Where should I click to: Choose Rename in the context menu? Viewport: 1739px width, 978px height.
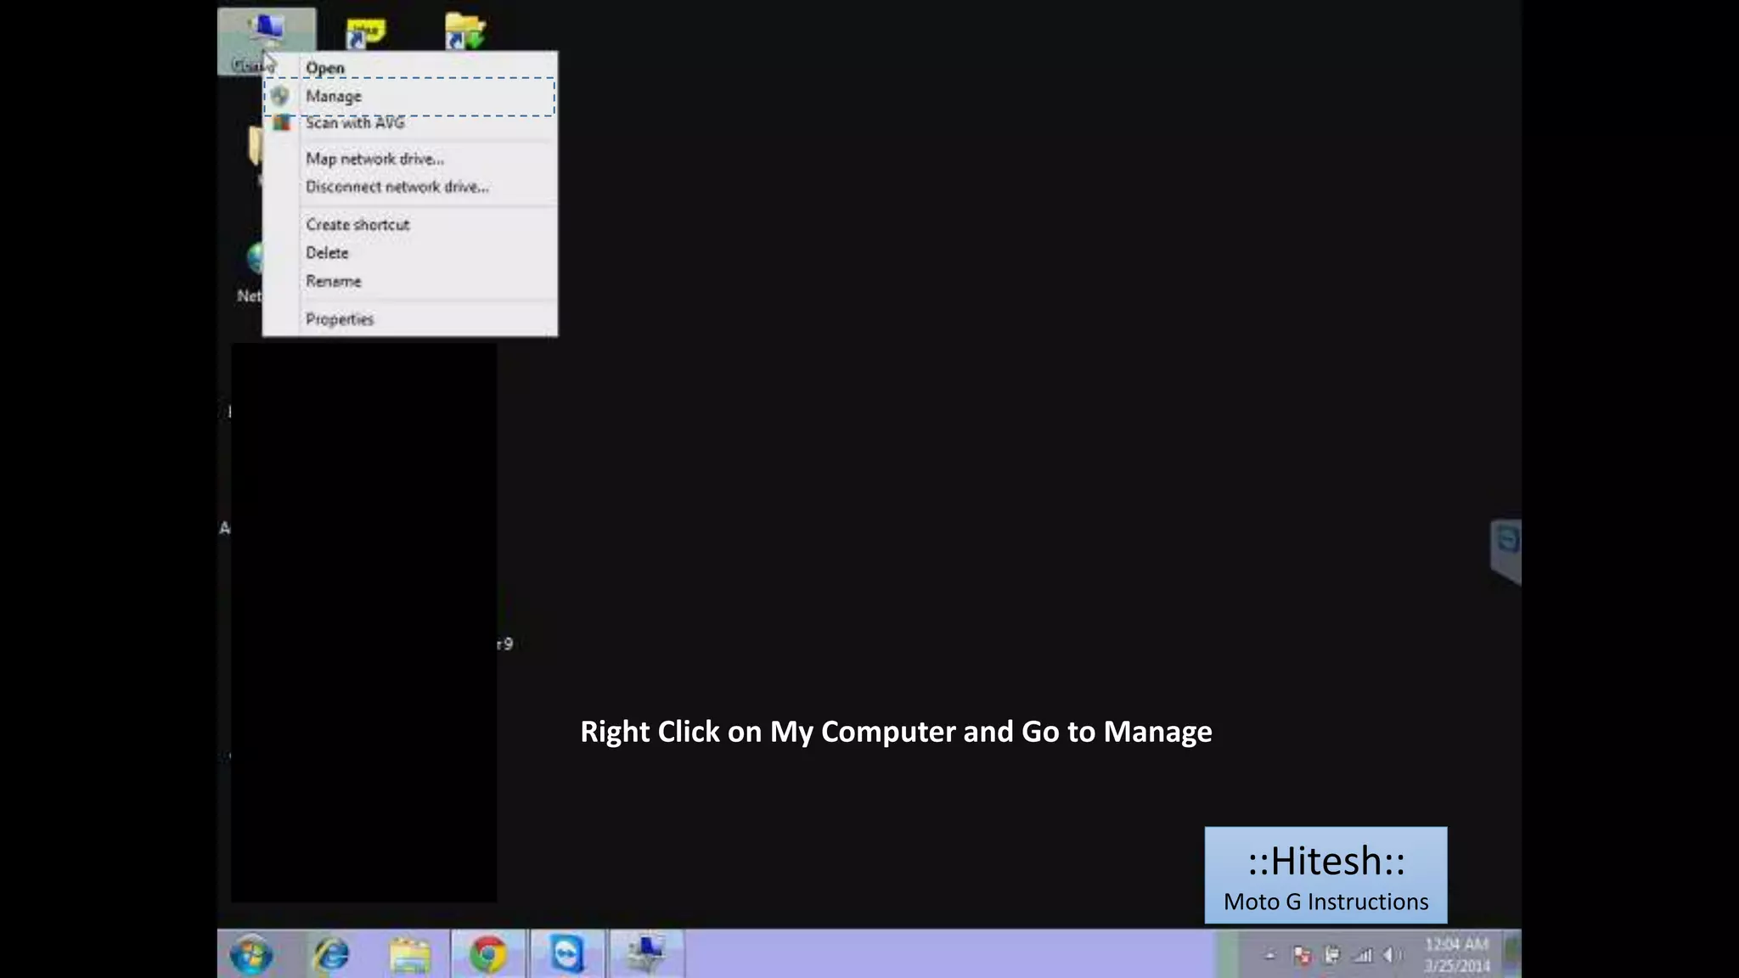click(333, 281)
